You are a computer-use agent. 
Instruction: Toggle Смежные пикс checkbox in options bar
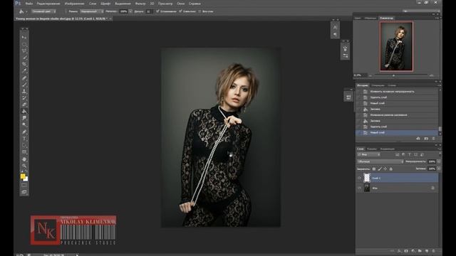point(180,11)
